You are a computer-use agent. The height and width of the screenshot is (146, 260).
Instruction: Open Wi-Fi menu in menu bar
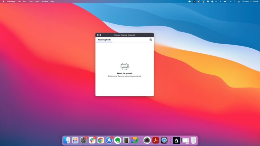(230, 1)
